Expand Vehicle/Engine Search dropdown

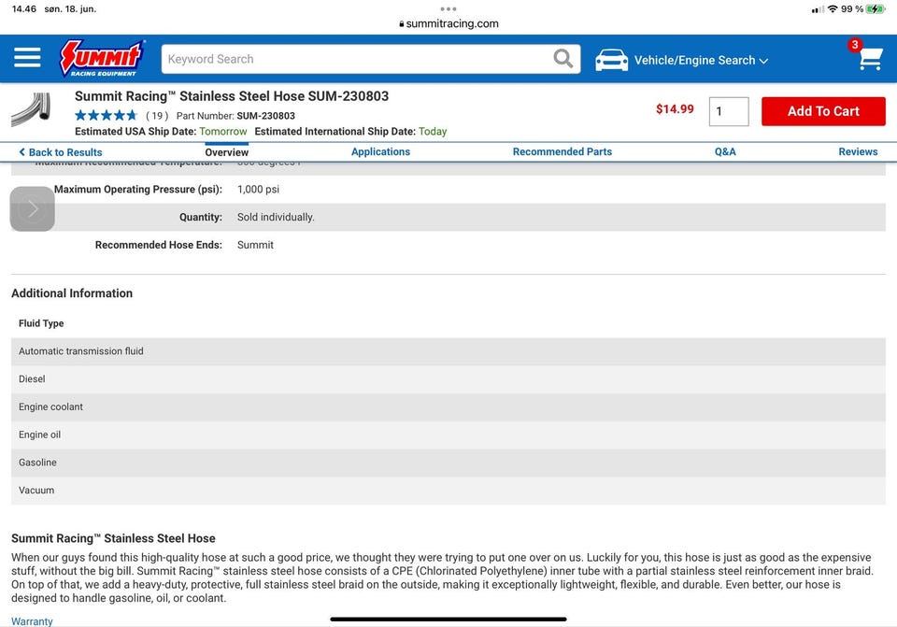pos(701,60)
